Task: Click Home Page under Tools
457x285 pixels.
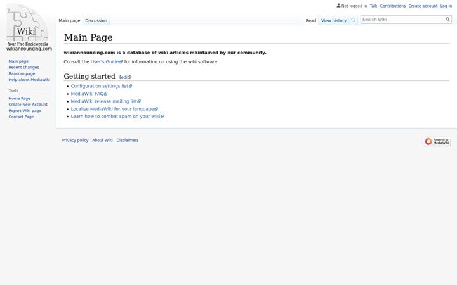Action: click(19, 98)
